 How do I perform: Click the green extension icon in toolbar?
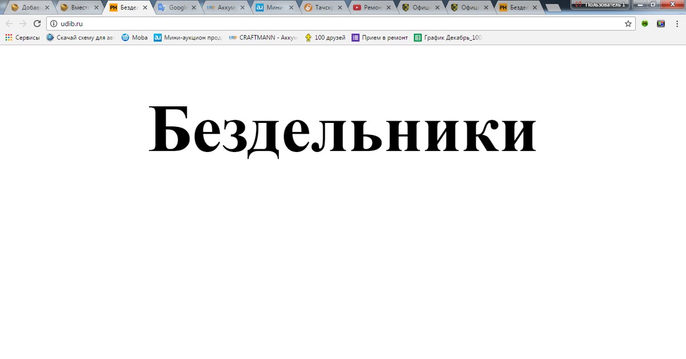pyautogui.click(x=645, y=23)
